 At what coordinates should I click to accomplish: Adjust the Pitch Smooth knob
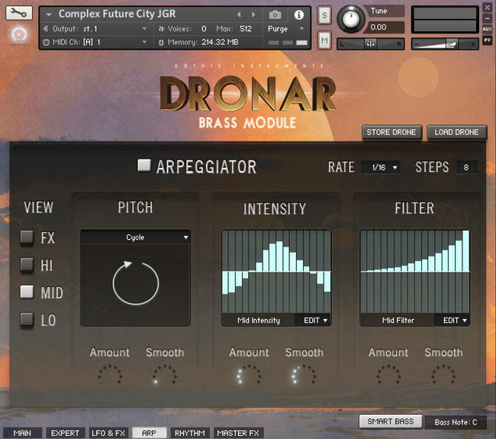165,376
